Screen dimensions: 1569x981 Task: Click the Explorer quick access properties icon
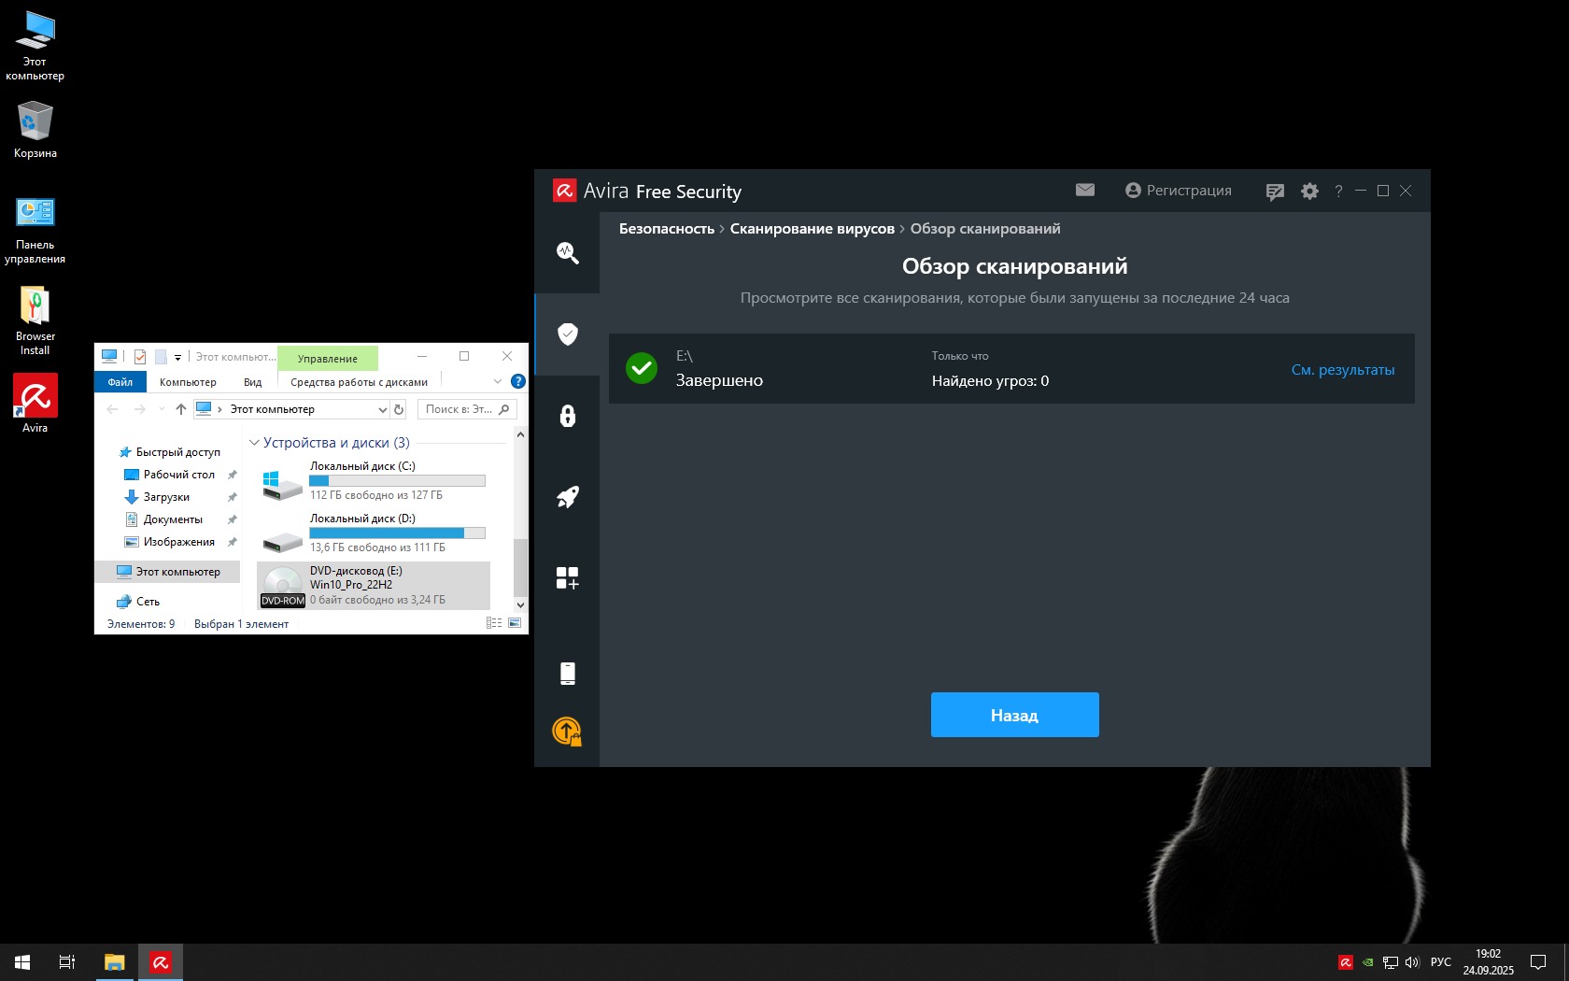[x=140, y=356]
